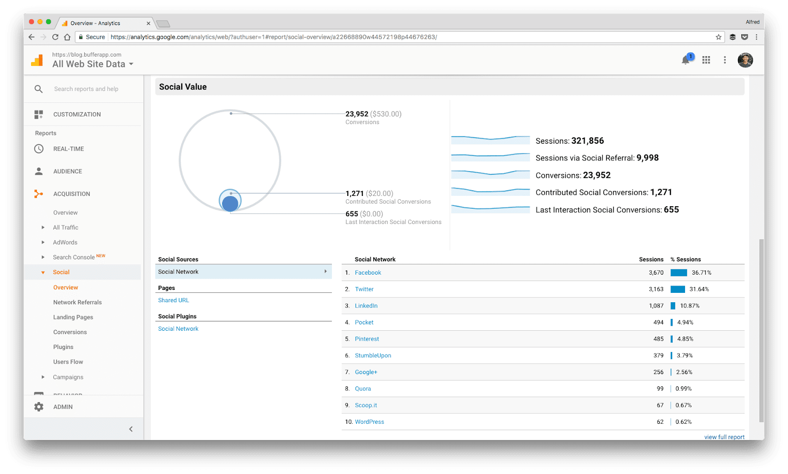Click the browser forward arrow
Screen dimensions: 788x474
tap(43, 37)
